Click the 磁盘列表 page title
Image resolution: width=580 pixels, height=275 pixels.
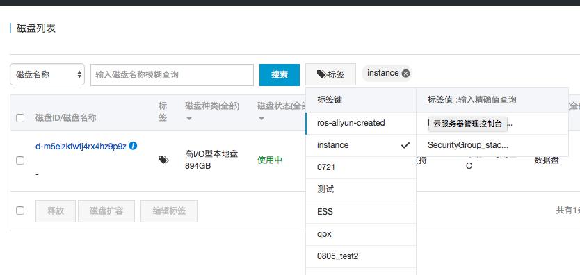[x=36, y=28]
